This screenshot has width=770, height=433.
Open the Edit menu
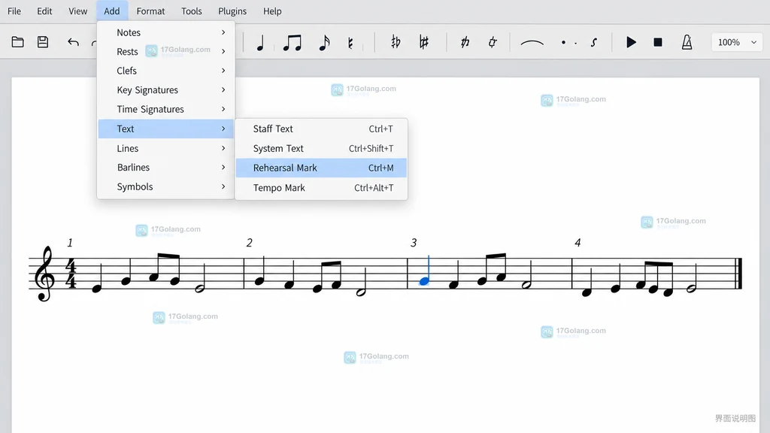[x=44, y=11]
